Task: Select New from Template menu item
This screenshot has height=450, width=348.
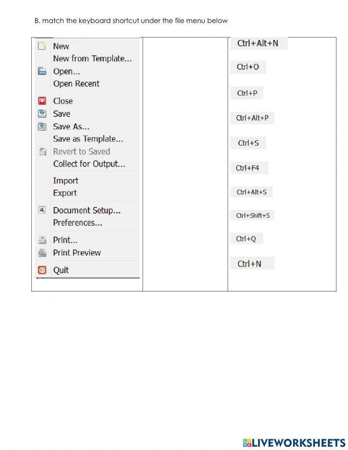Action: (x=93, y=59)
